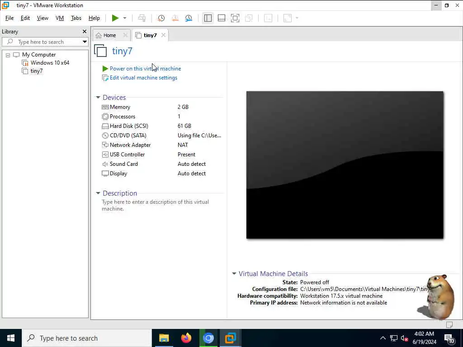This screenshot has width=463, height=347.
Task: Click the Configuration file path text
Action: [x=364, y=289]
